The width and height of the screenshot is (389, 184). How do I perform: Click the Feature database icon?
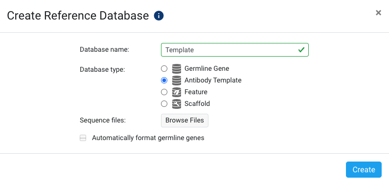pos(177,92)
